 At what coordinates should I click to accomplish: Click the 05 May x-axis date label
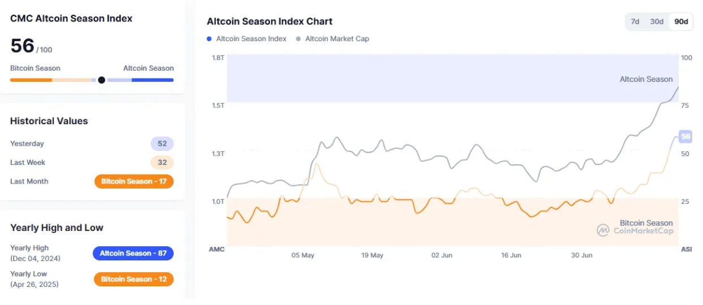(303, 255)
